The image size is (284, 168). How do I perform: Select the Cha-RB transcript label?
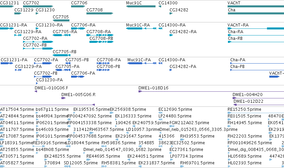point(235,38)
